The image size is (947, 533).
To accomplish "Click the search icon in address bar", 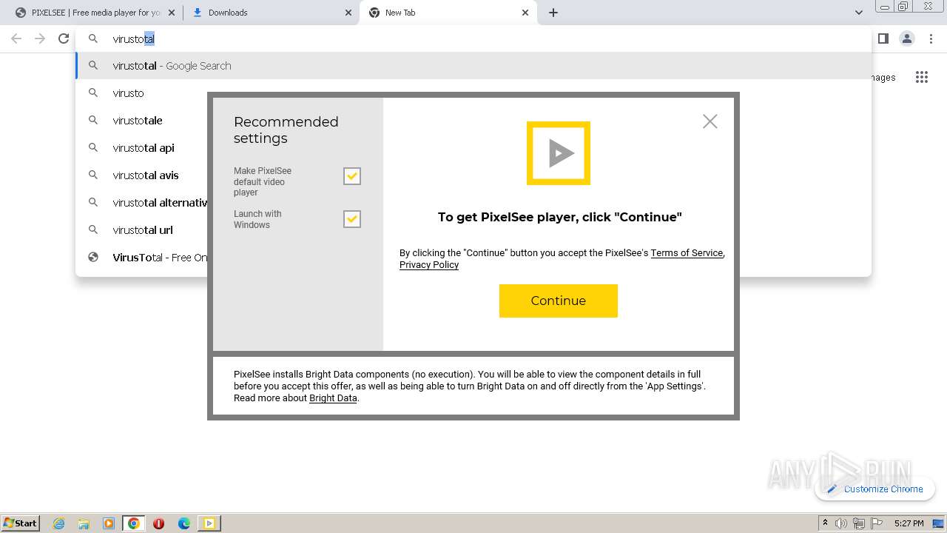I will point(93,38).
